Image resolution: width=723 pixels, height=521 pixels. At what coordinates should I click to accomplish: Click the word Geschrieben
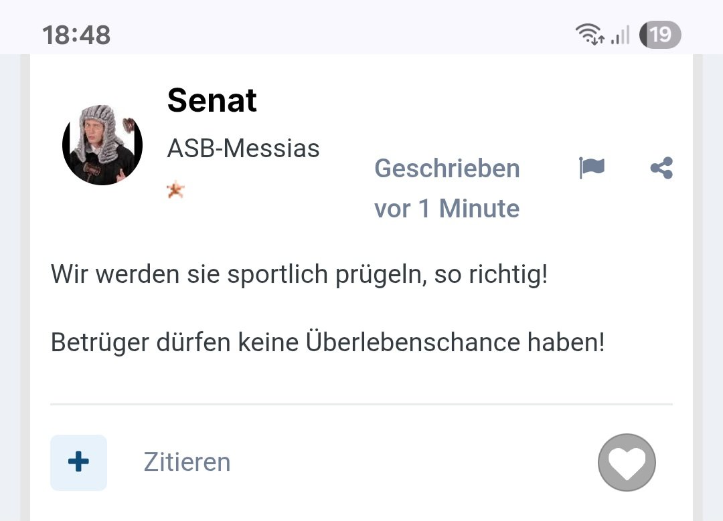point(447,169)
